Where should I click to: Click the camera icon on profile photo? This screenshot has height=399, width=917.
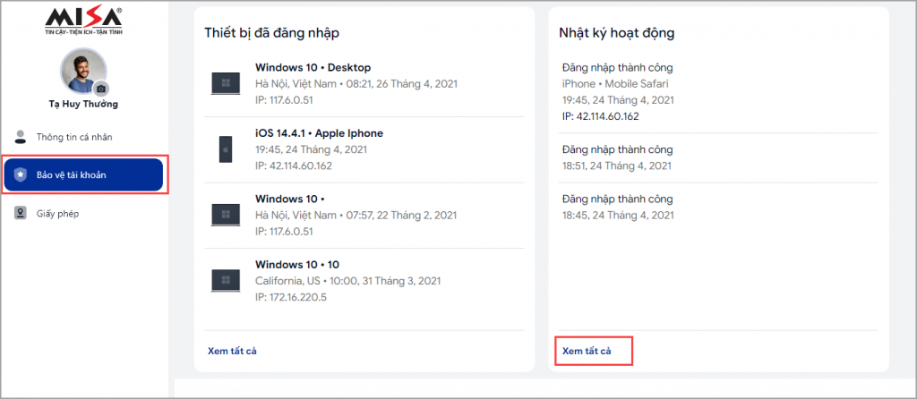coord(101,89)
